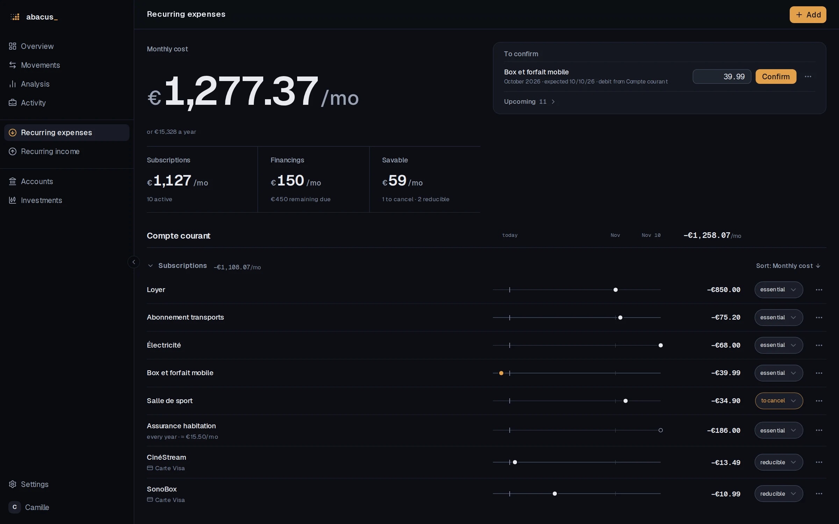This screenshot has width=839, height=524.
Task: Open Camille's user profile
Action: click(x=67, y=507)
